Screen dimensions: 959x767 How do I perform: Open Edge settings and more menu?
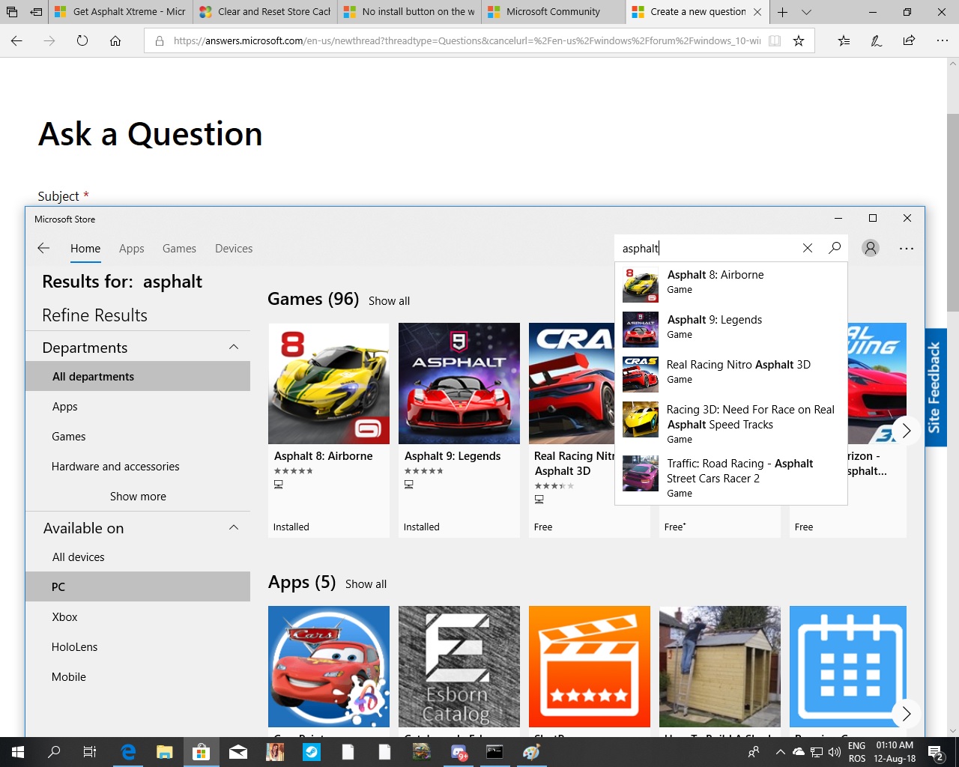click(x=943, y=41)
